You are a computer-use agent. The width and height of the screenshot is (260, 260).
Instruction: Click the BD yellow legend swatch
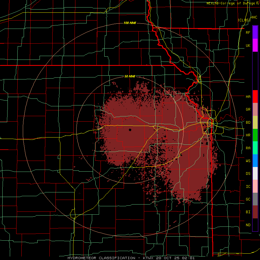(x=255, y=122)
